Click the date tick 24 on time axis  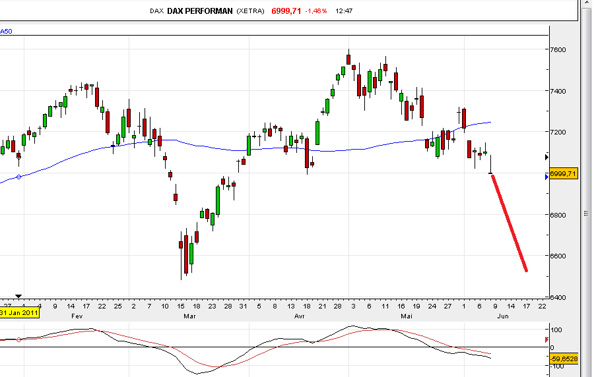pos(432,306)
